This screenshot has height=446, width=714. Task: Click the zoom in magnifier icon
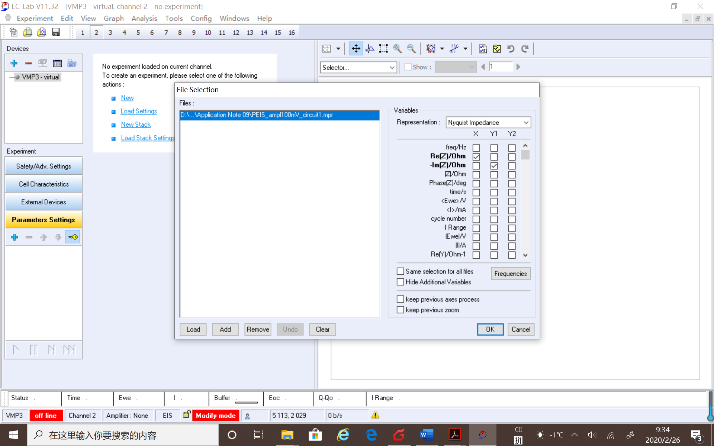pyautogui.click(x=398, y=49)
